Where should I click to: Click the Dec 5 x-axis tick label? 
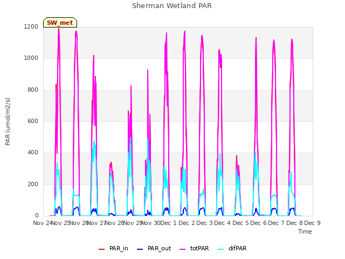click(x=240, y=223)
